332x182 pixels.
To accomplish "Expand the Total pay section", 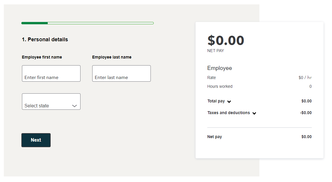I will point(219,101).
